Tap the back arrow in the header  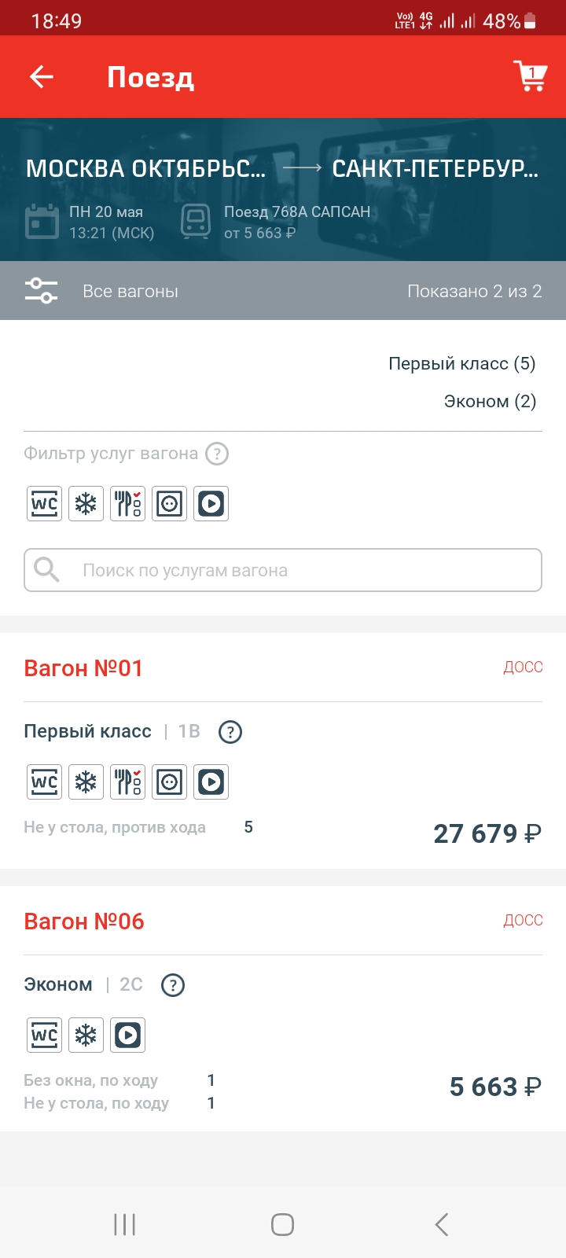(x=42, y=77)
